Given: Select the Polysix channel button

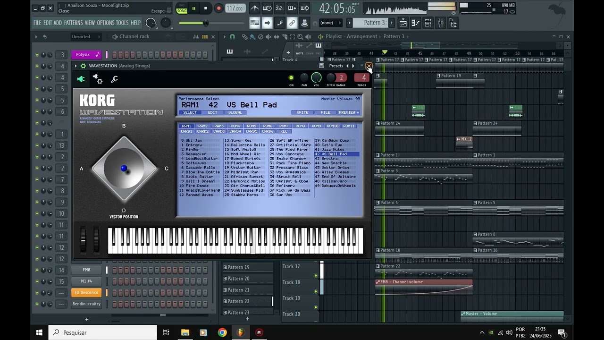Looking at the screenshot, I should point(86,55).
